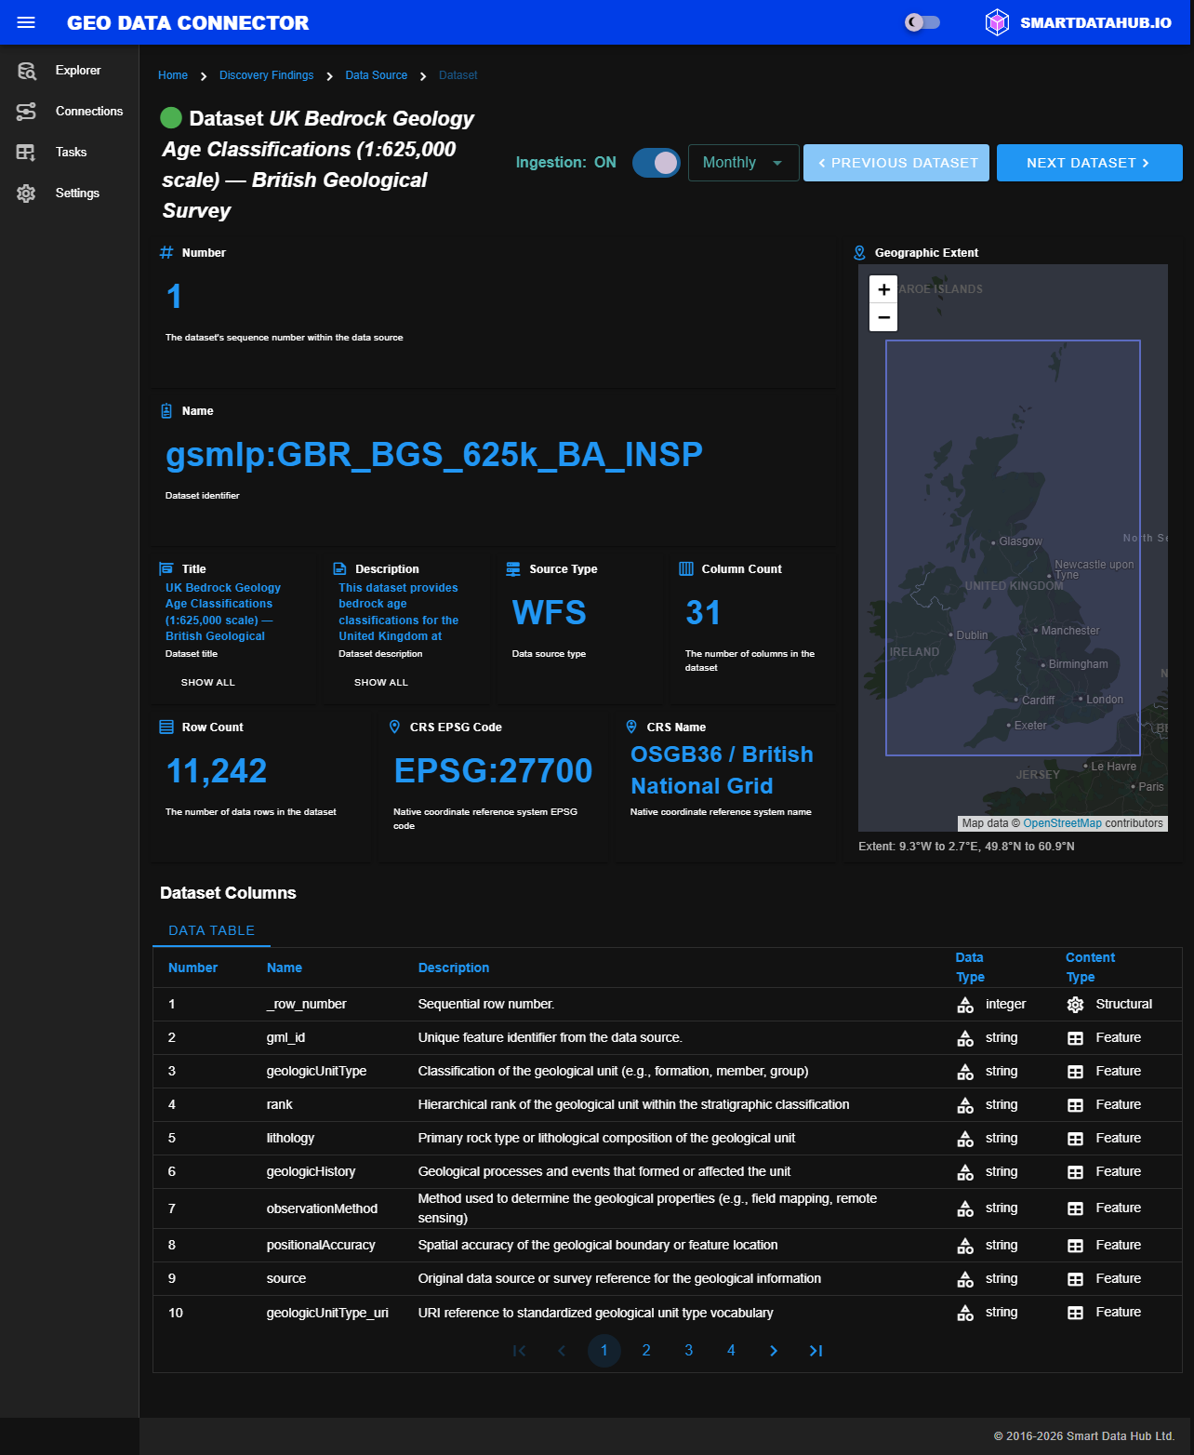The image size is (1194, 1455).
Task: Zoom in on the map
Action: click(x=883, y=289)
